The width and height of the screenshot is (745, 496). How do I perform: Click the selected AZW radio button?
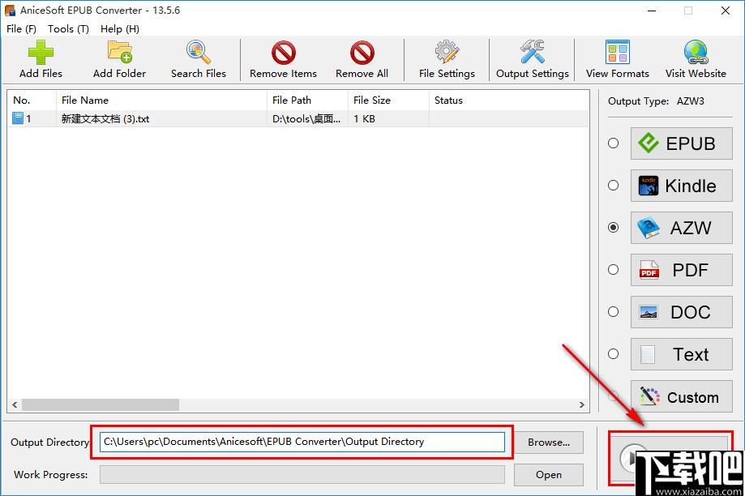coord(614,228)
